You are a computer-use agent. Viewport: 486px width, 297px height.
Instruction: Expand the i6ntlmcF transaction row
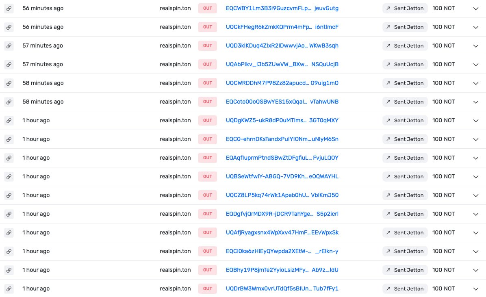(476, 27)
